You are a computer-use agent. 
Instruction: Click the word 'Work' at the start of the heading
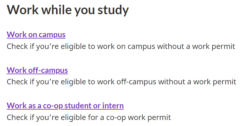pos(23,10)
